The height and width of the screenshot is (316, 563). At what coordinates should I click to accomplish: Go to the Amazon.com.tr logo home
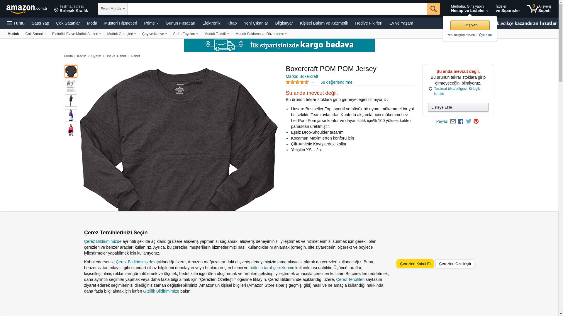click(27, 9)
